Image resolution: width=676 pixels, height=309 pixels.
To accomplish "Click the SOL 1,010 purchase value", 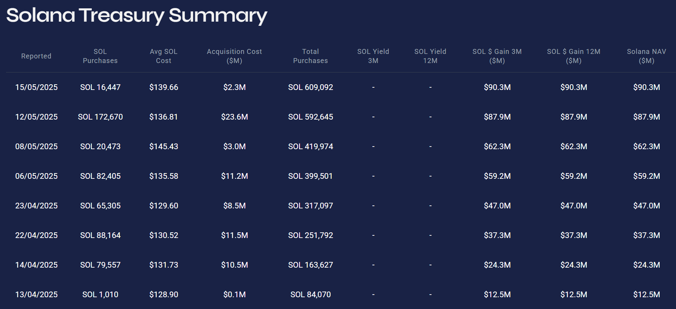I will pyautogui.click(x=100, y=295).
